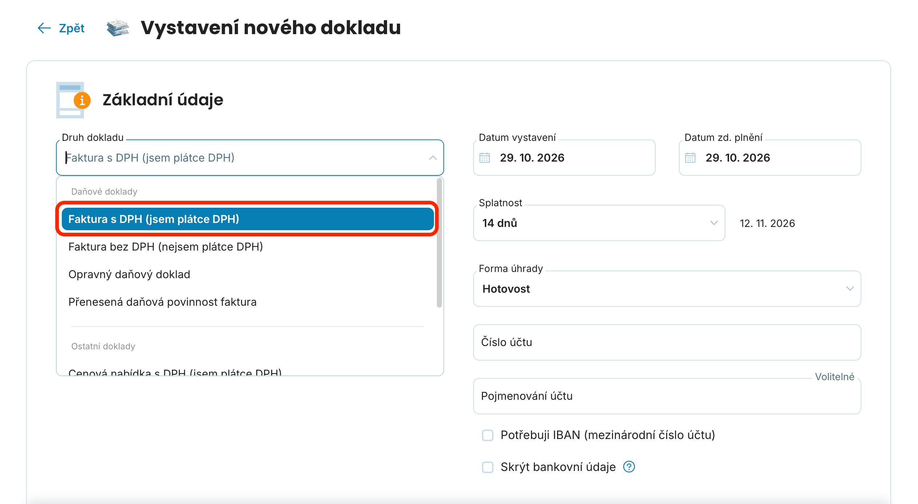Select Faktura s DPH (jsem plátce DPH) option
Image resolution: width=918 pixels, height=504 pixels.
(247, 219)
